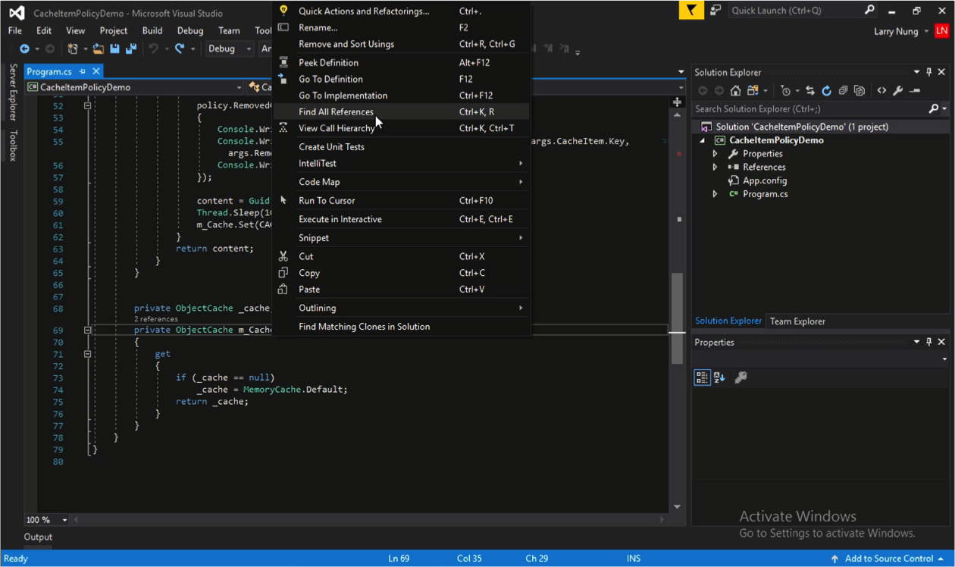Screen dimensions: 955x567
Task: Open the File menu
Action: [15, 31]
